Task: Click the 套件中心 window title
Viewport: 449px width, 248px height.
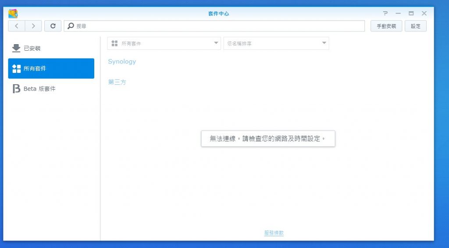Action: tap(218, 14)
